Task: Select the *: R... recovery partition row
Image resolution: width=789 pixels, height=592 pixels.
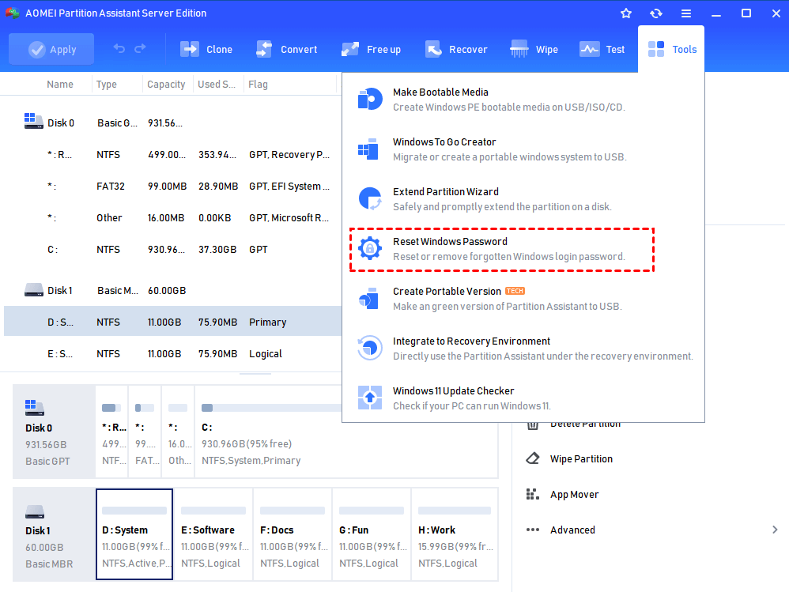Action: click(172, 154)
